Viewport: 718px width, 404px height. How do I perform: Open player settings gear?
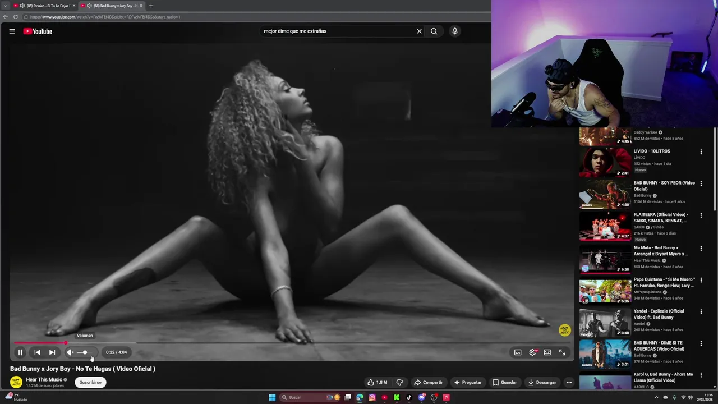pyautogui.click(x=532, y=352)
